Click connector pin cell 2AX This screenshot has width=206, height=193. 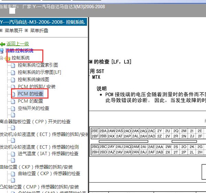coord(111,136)
